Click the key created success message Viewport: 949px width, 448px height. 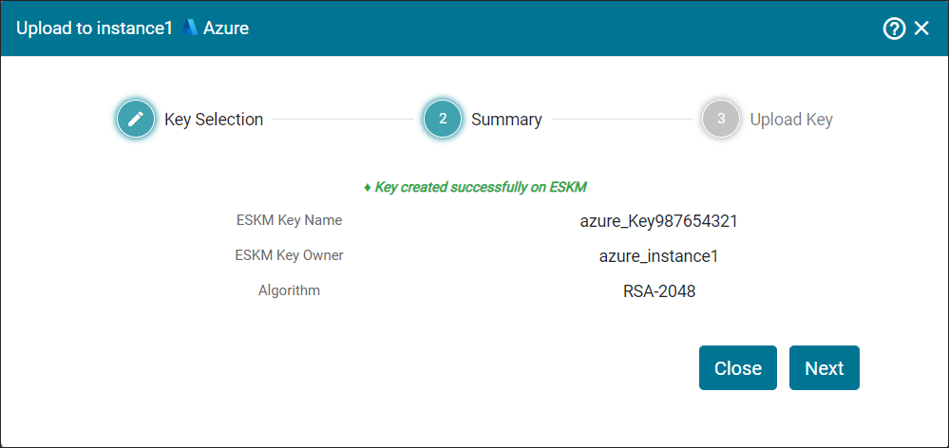[482, 187]
